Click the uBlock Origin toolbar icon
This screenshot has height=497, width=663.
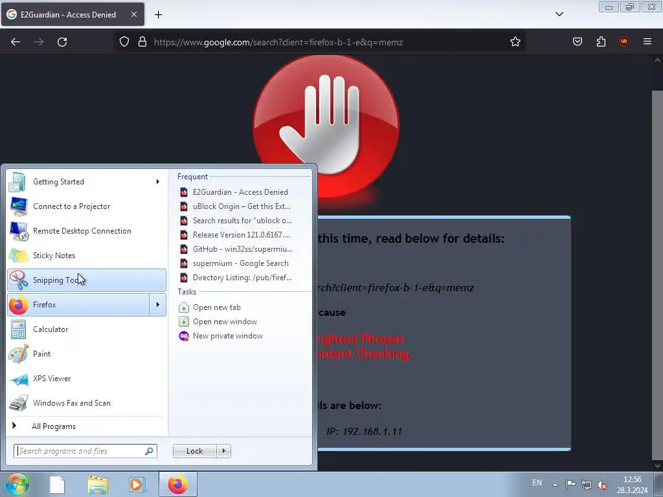[x=624, y=41]
